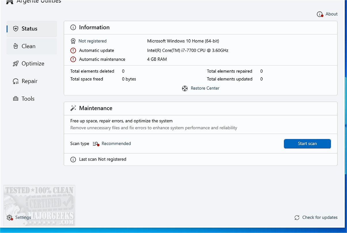Select the Clean bucket icon
The height and width of the screenshot is (233, 347).
(16, 46)
